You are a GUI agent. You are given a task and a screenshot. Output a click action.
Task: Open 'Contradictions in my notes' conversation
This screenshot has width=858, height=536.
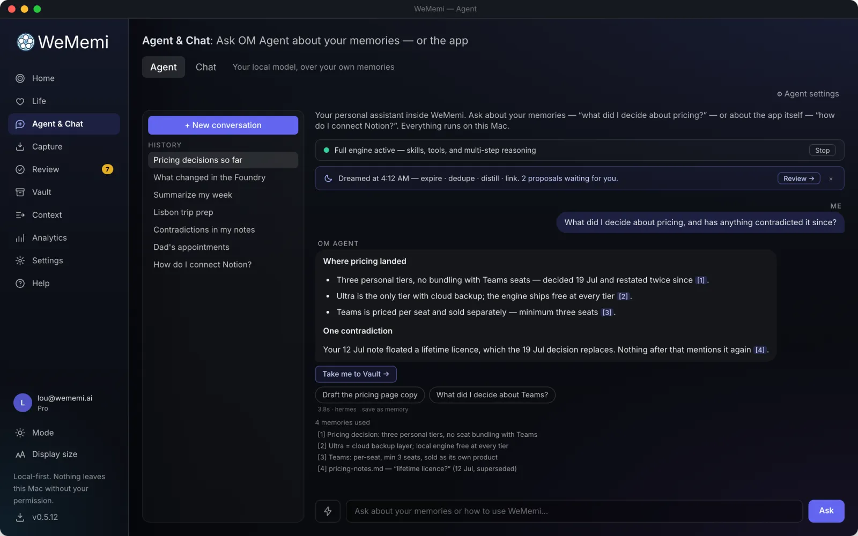pos(223,230)
